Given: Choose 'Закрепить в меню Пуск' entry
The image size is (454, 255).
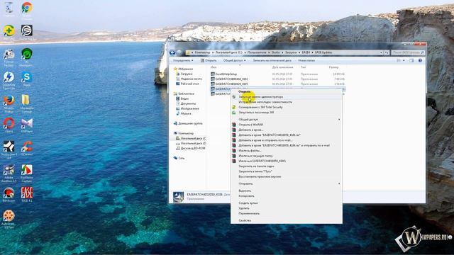Looking at the screenshot, I should (255, 171).
